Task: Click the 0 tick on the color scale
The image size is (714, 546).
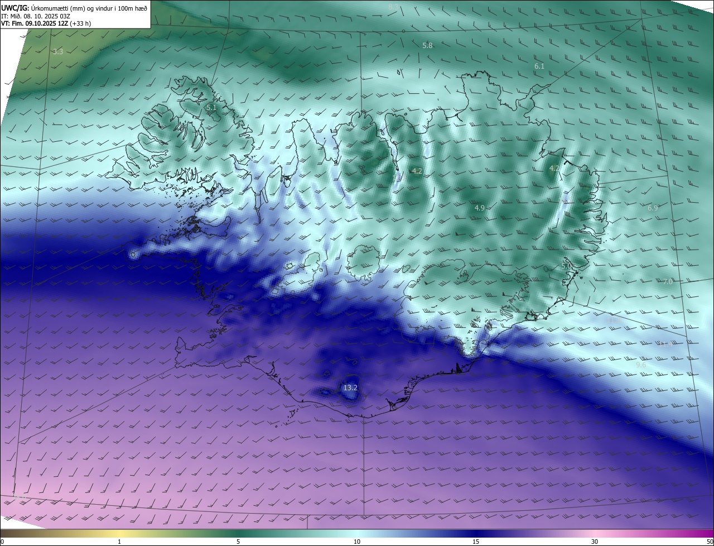Action: tap(2, 542)
